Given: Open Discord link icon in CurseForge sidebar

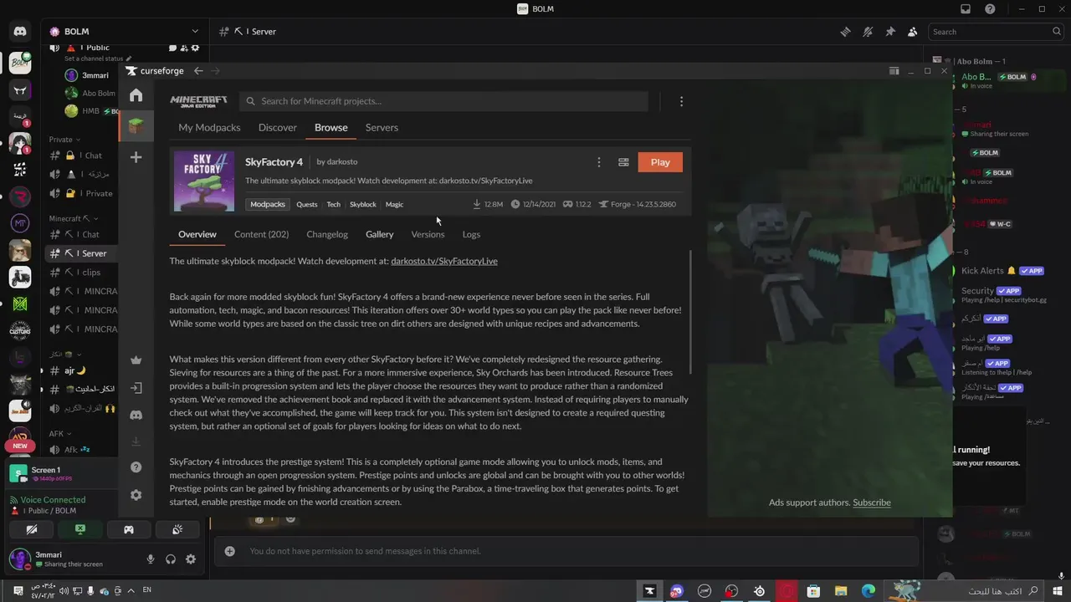Looking at the screenshot, I should point(136,415).
